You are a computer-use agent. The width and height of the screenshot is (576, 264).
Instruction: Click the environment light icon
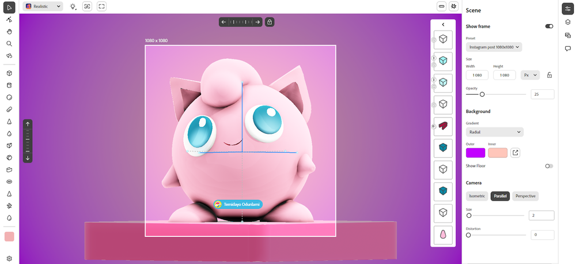(x=73, y=6)
